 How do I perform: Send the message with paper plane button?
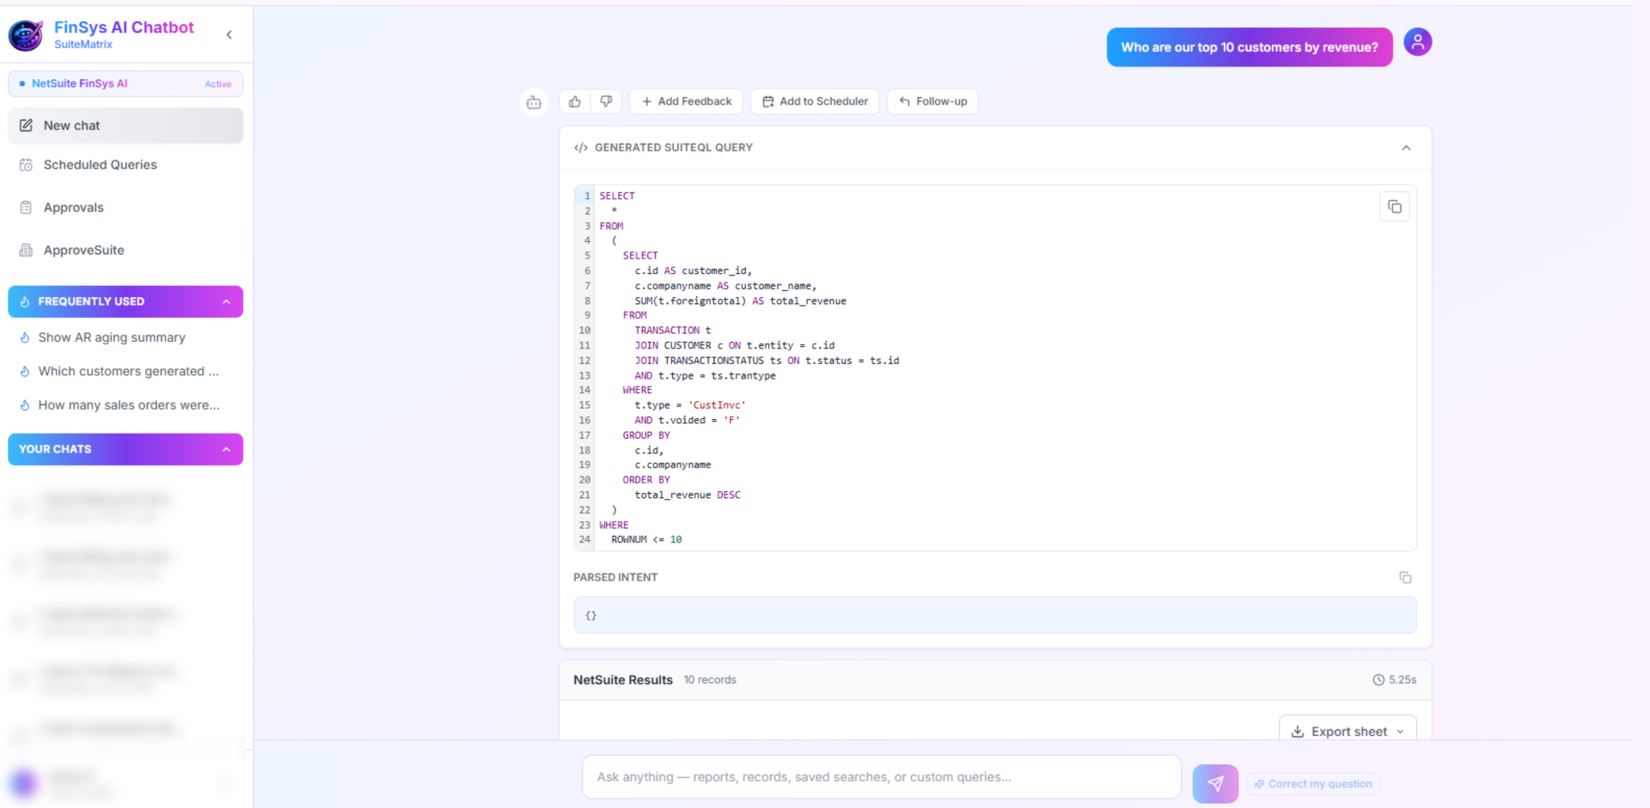(1215, 783)
